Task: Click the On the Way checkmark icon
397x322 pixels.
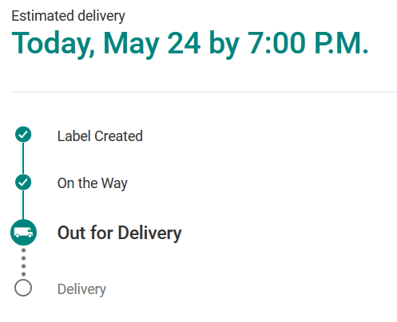Action: click(23, 183)
